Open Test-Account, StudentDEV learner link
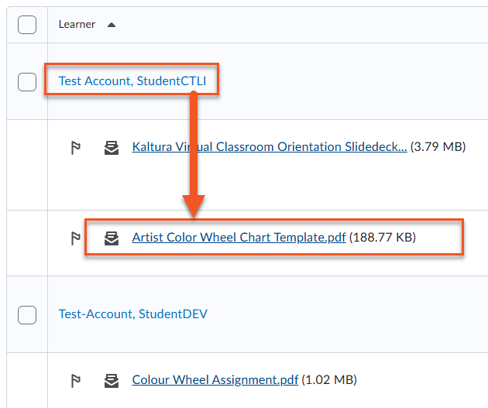The height and width of the screenshot is (408, 488). tap(132, 314)
